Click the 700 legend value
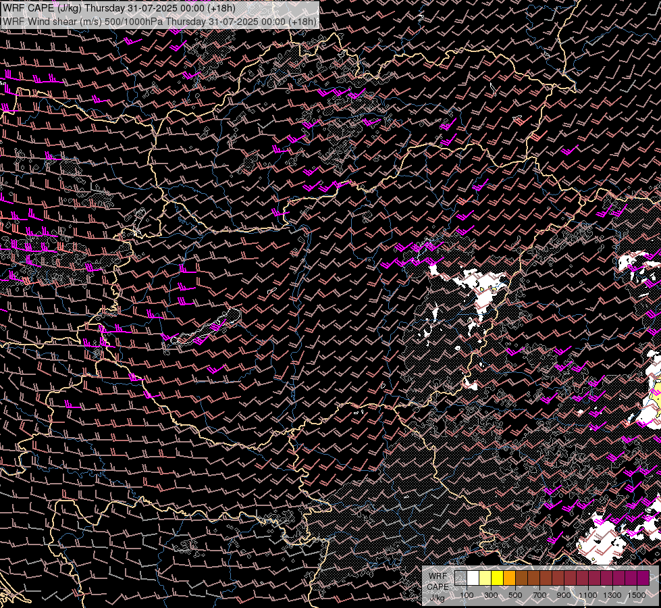This screenshot has width=661, height=608. [539, 595]
